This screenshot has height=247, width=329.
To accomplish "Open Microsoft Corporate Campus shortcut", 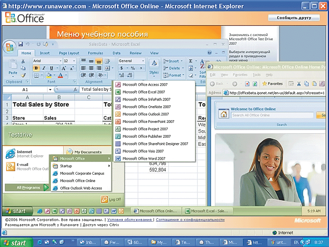I will pos(81,173).
